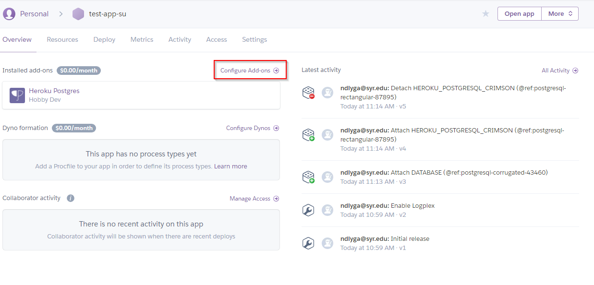Image resolution: width=594 pixels, height=285 pixels.
Task: Click the Initial release activity text
Action: (410, 238)
